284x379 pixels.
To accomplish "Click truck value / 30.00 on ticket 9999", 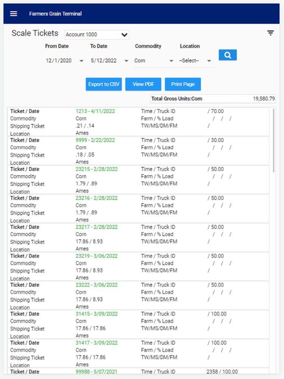I will (215, 140).
